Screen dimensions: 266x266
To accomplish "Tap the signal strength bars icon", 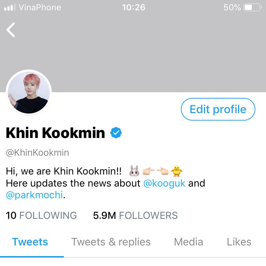I will pyautogui.click(x=10, y=7).
